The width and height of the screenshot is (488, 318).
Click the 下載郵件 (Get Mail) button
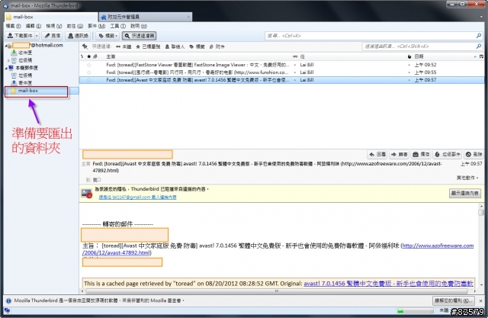tap(20, 36)
